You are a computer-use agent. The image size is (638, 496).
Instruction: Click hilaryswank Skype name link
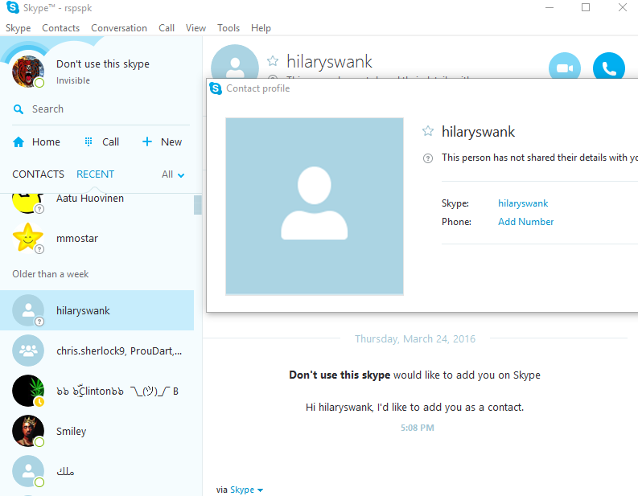tap(523, 203)
